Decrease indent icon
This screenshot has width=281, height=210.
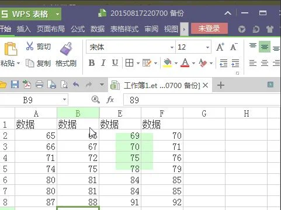click(223, 63)
